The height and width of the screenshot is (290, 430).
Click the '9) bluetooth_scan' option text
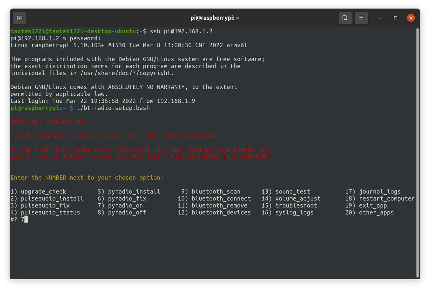pyautogui.click(x=211, y=192)
